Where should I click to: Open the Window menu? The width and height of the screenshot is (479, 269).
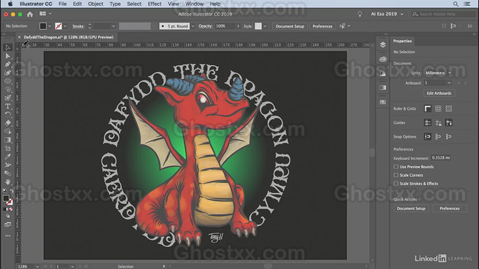[x=194, y=4]
